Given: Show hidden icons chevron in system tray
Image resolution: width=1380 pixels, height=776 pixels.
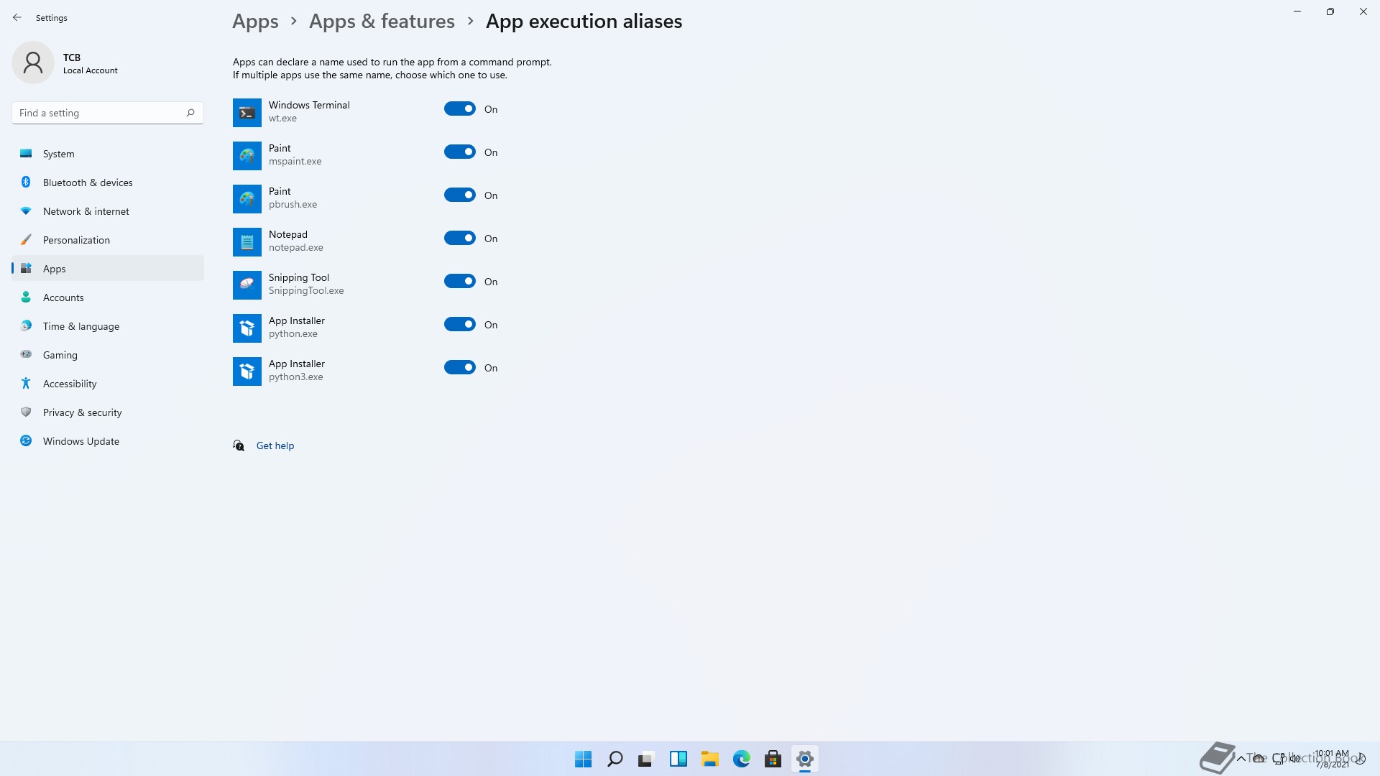Looking at the screenshot, I should (x=1241, y=759).
